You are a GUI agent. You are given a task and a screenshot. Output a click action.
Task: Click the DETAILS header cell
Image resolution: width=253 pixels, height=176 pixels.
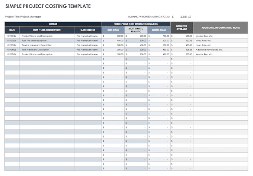(53, 24)
